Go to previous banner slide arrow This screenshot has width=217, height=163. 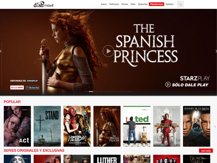pos(1,51)
